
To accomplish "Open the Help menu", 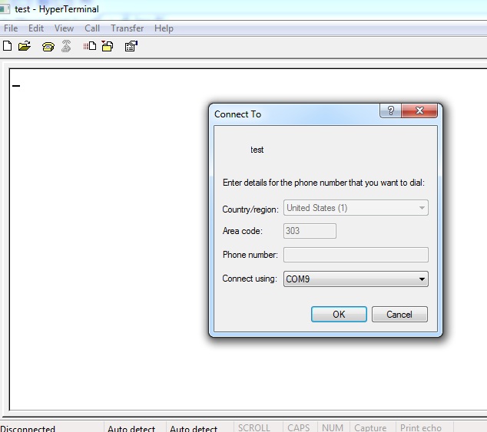I will click(x=164, y=28).
